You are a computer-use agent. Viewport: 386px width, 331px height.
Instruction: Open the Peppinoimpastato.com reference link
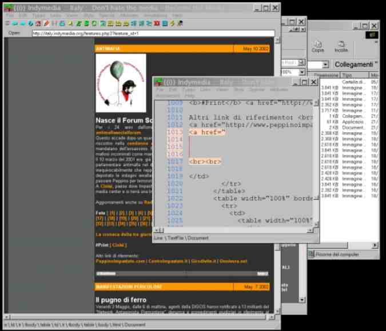click(121, 261)
